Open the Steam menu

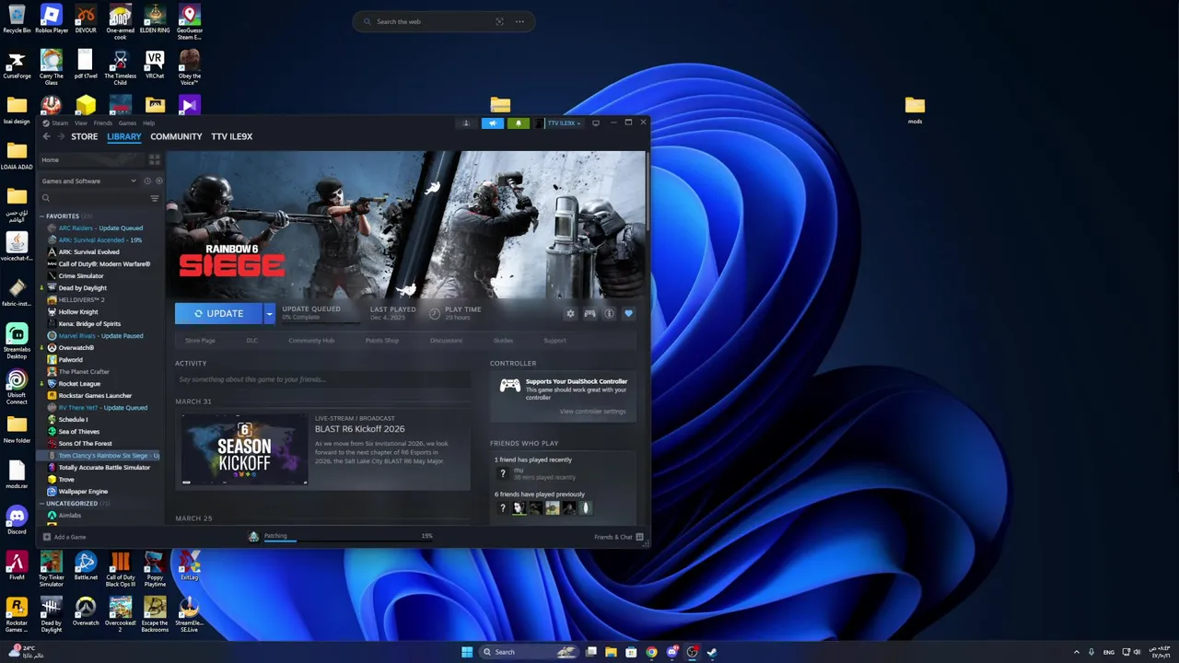[x=60, y=122]
